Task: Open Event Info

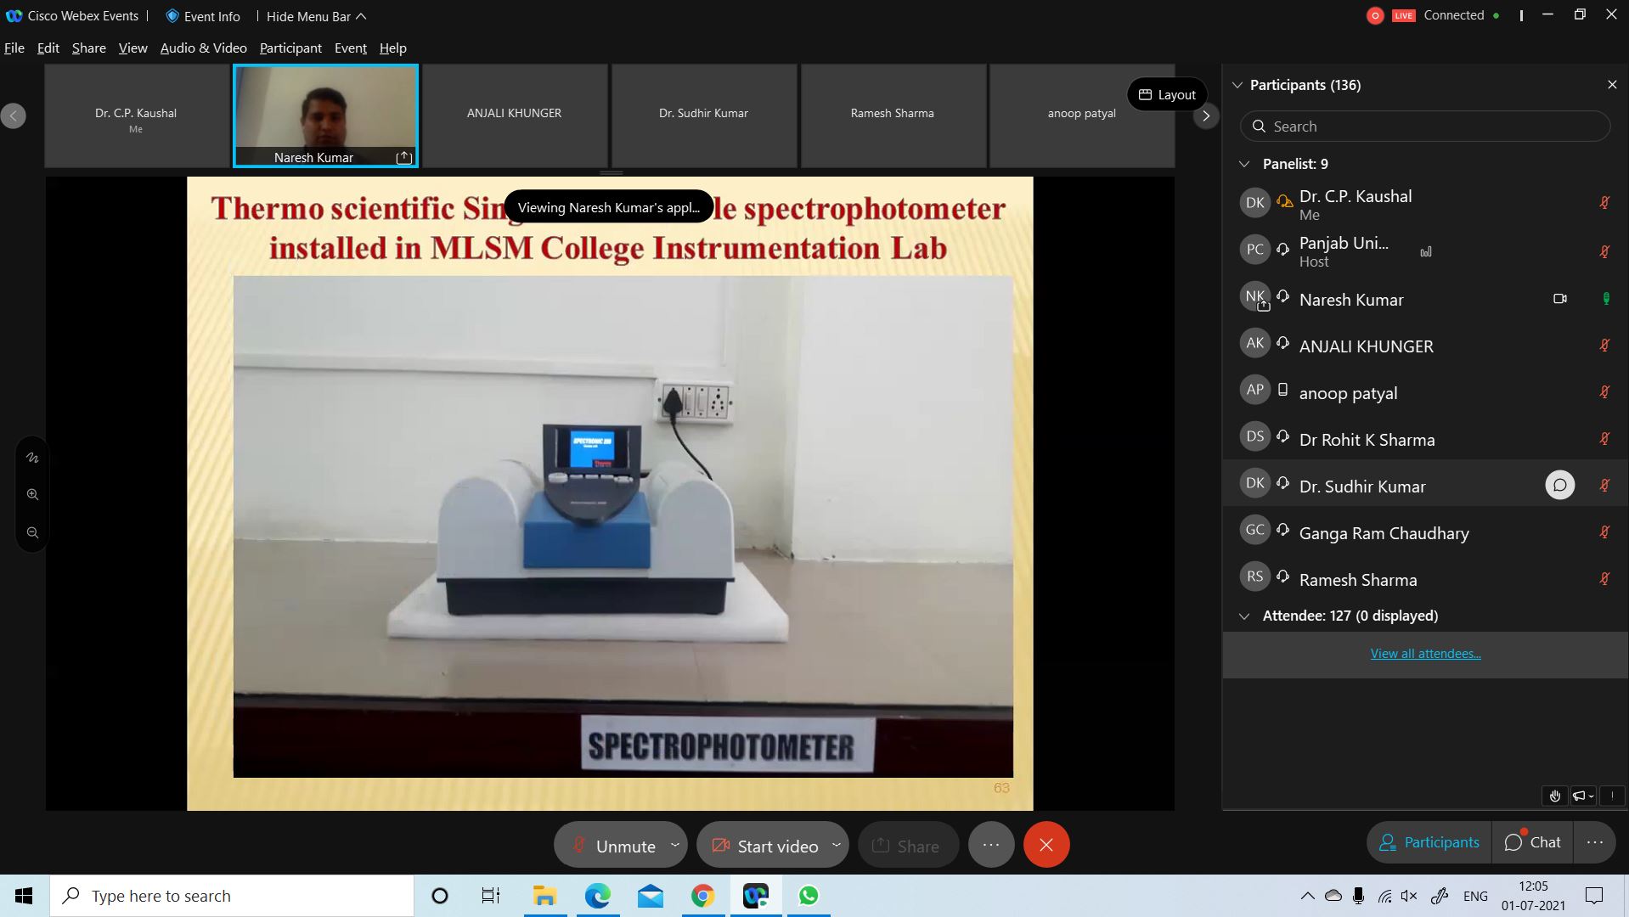Action: (203, 16)
